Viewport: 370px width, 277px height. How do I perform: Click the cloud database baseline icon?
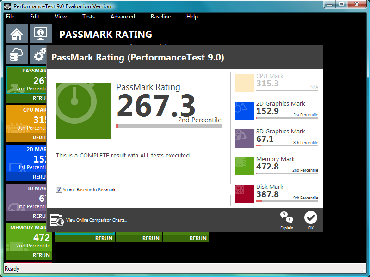coord(17,54)
